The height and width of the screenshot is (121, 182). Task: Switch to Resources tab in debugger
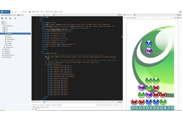(42, 105)
